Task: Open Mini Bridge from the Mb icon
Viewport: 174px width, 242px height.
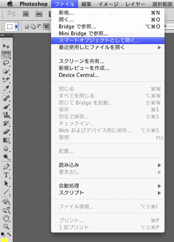Action: pos(39,14)
